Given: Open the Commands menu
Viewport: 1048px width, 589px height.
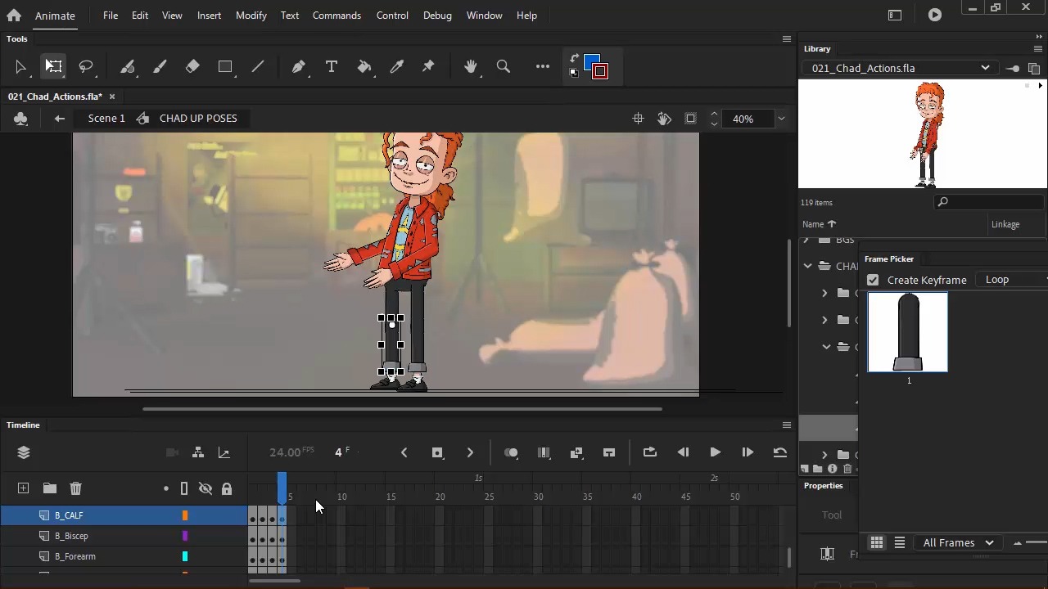Looking at the screenshot, I should point(337,16).
